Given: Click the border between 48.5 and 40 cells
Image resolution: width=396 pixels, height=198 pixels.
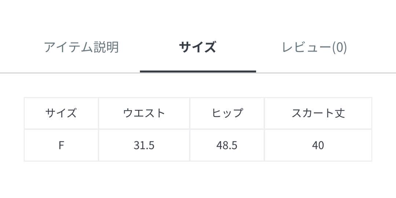Looking at the screenshot, I should (264, 145).
